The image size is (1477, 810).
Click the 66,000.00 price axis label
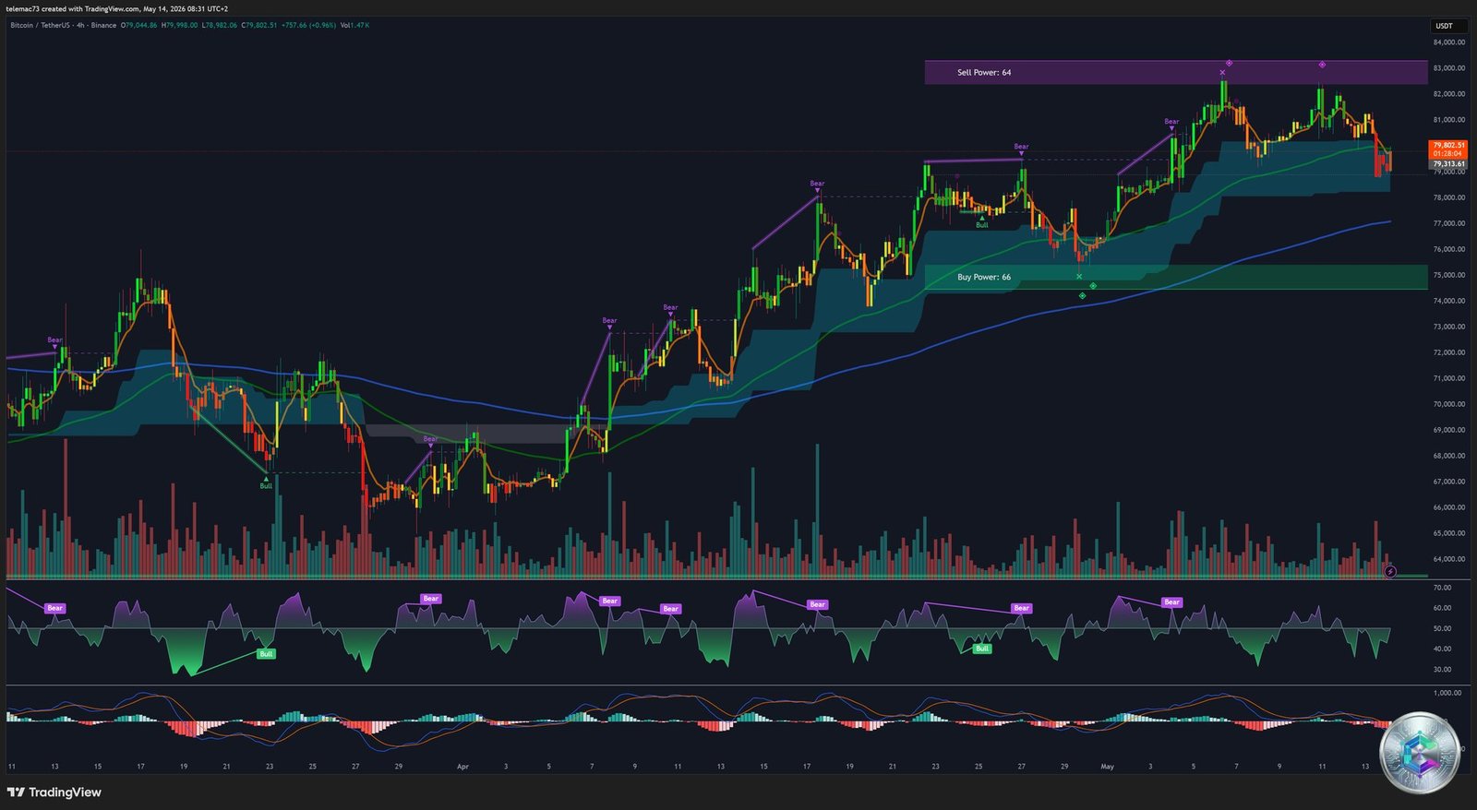click(x=1449, y=507)
